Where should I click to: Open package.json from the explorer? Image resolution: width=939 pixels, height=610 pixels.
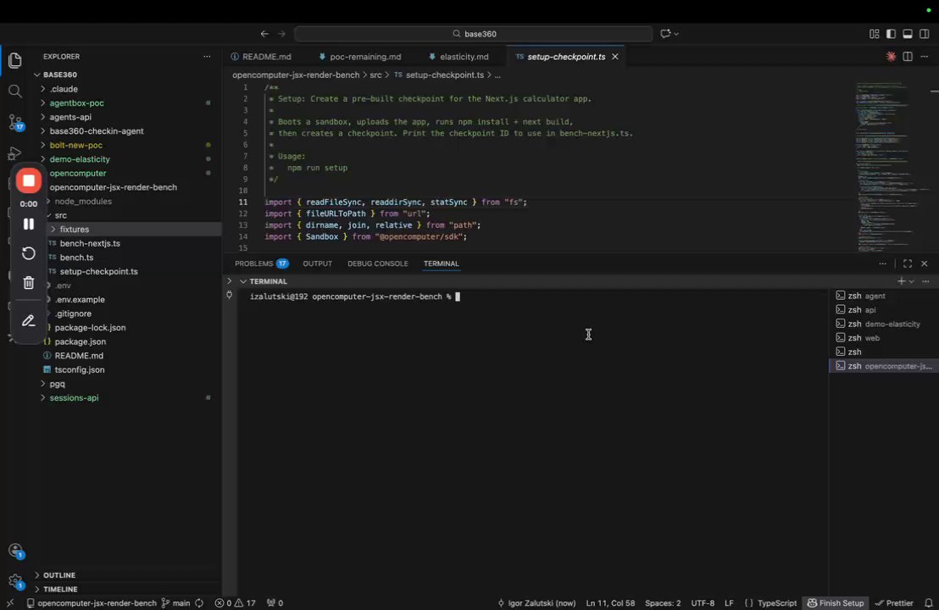click(x=80, y=341)
